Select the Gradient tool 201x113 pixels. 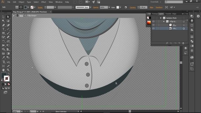click(8, 54)
